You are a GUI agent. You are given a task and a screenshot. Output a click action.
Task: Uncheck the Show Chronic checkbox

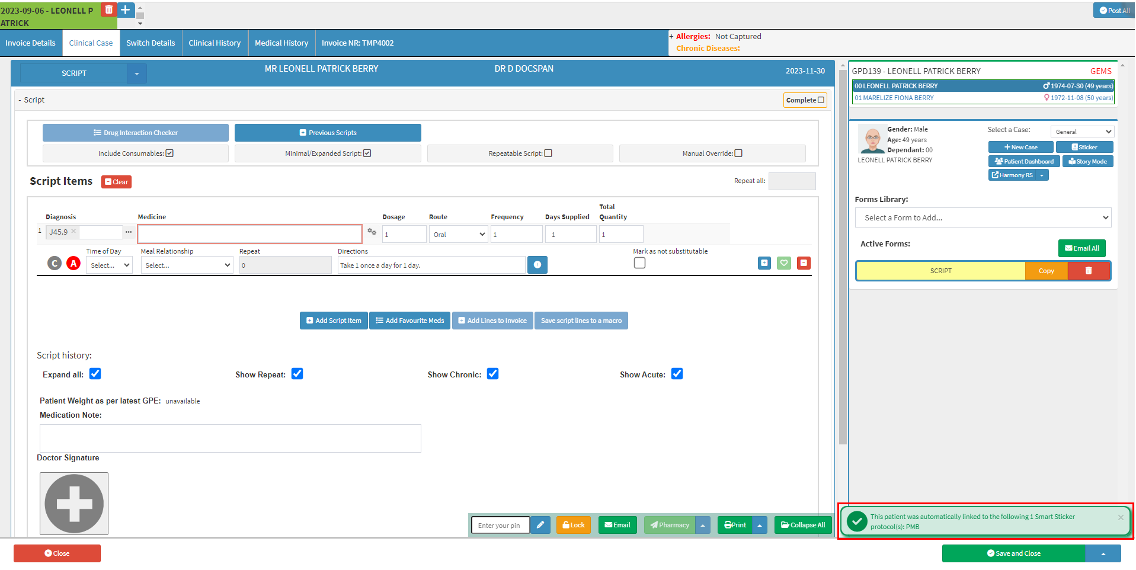(492, 374)
